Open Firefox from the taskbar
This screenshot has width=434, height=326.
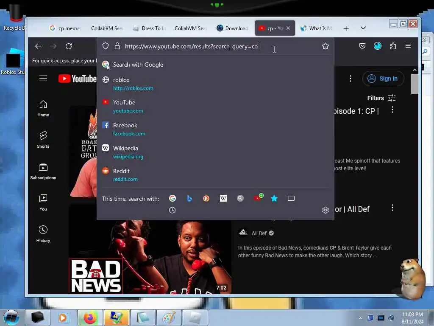click(90, 318)
